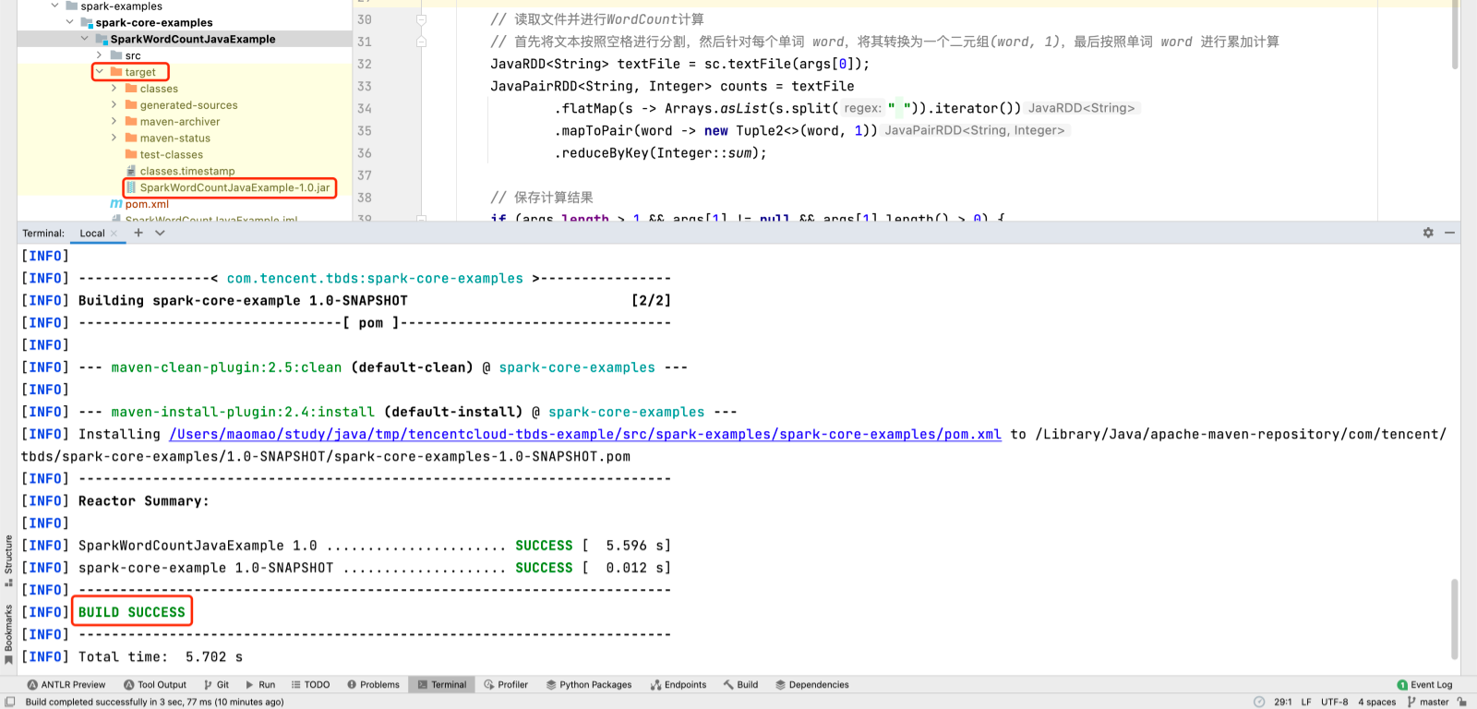Switch to the Problems tab
The width and height of the screenshot is (1477, 709).
tap(373, 685)
